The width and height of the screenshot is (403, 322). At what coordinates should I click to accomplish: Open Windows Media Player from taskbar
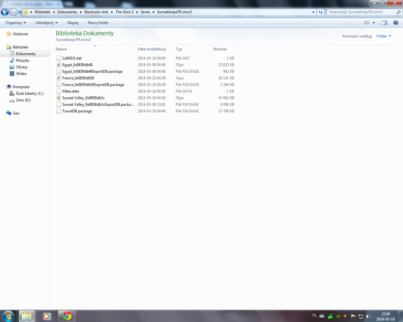point(47,316)
